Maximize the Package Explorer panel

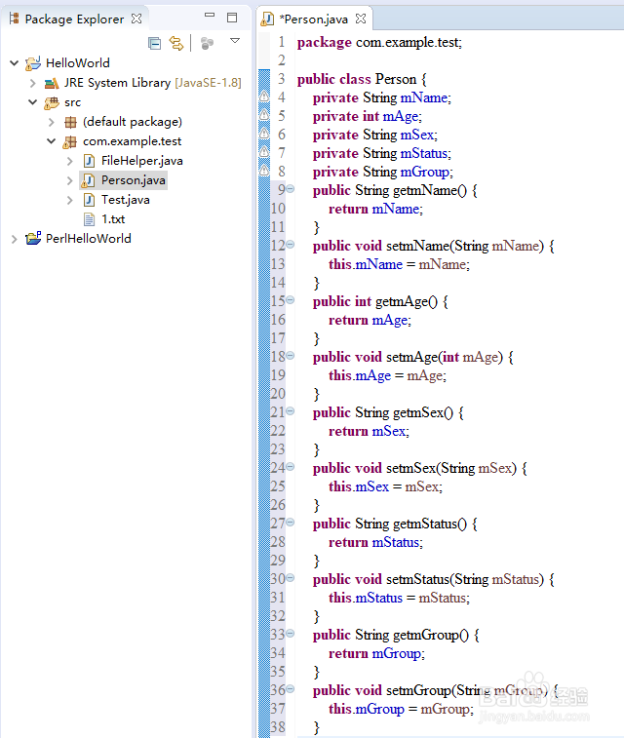(x=232, y=18)
